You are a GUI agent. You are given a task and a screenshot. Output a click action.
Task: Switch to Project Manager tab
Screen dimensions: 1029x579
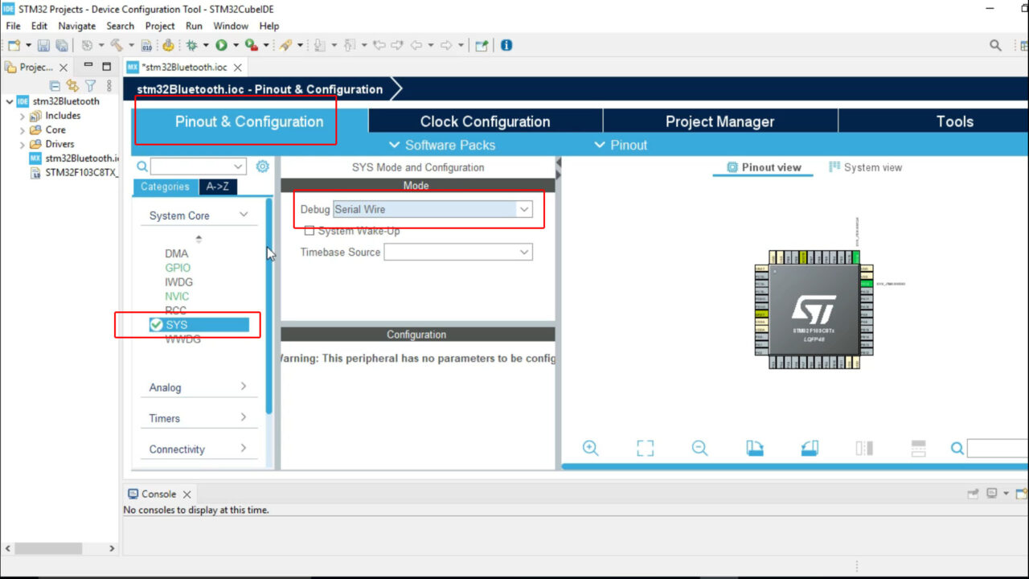pyautogui.click(x=720, y=121)
